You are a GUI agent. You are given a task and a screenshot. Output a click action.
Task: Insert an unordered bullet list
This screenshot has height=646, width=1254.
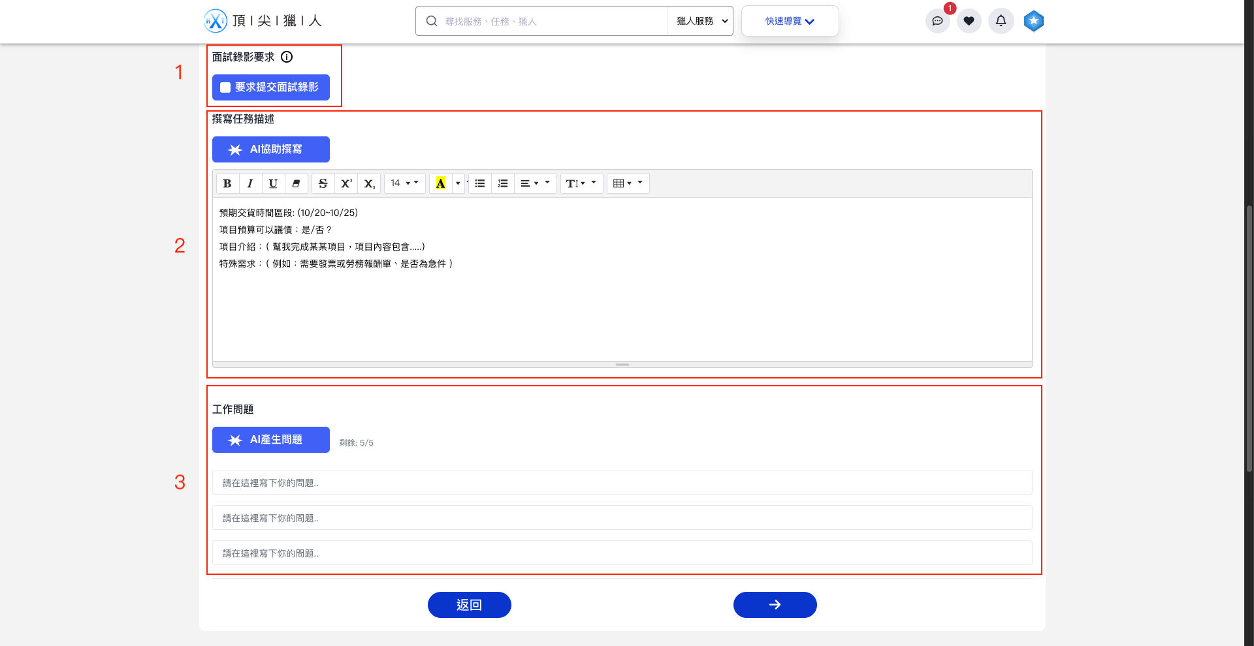480,183
